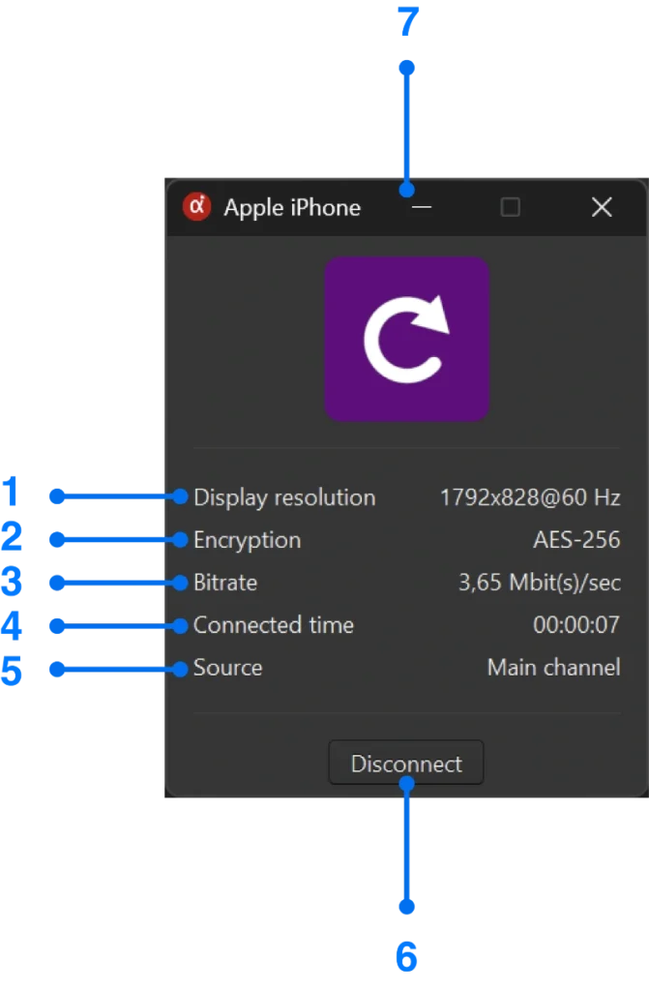Click the Main channel source value

[553, 668]
